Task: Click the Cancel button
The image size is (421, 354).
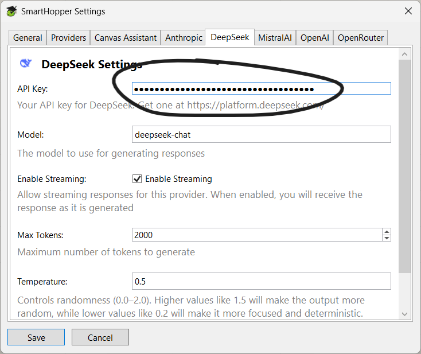Action: 100,337
